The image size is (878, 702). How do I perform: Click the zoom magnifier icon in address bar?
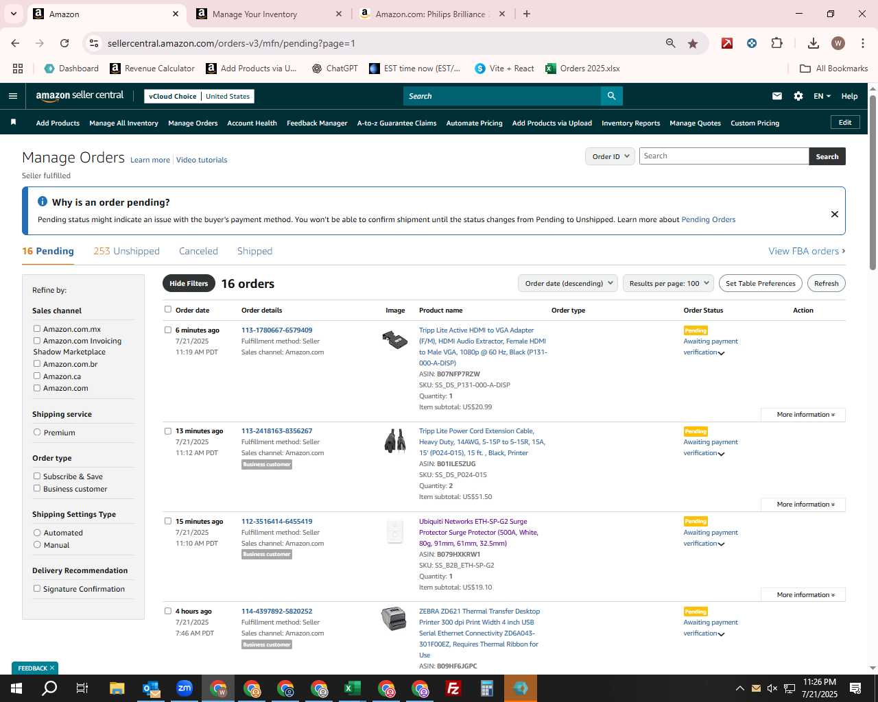(x=671, y=43)
